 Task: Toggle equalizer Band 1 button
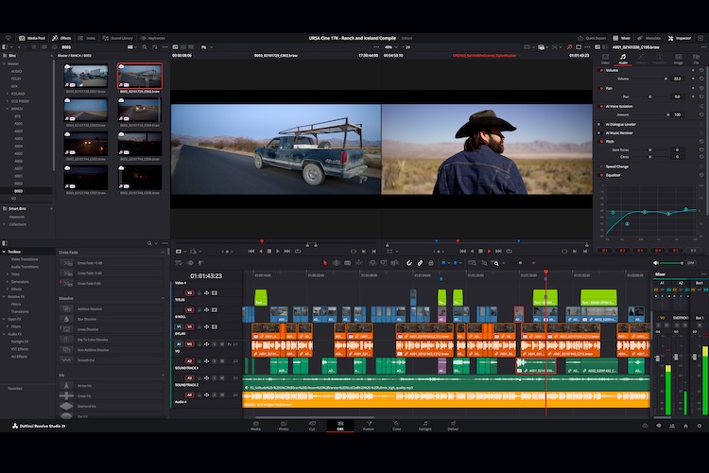(604, 251)
